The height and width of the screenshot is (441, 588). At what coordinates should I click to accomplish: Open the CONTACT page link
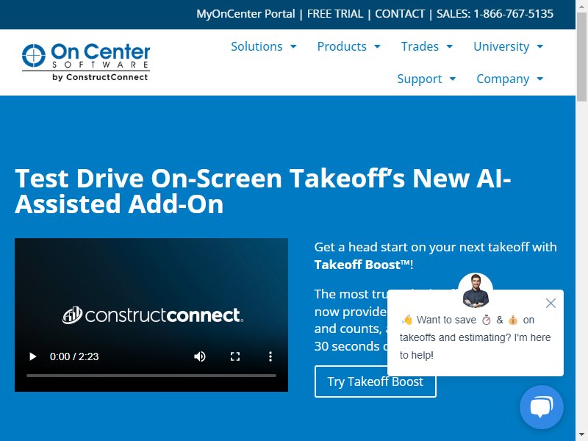click(400, 14)
